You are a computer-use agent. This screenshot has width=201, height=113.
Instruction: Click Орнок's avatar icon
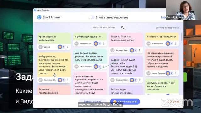click(x=41, y=47)
